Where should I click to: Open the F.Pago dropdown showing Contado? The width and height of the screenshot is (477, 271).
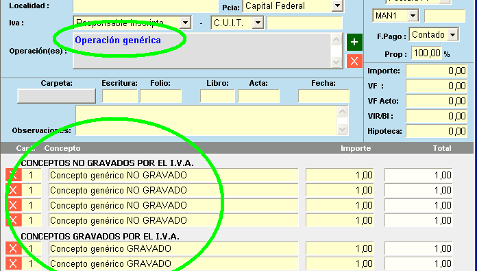pyautogui.click(x=452, y=35)
